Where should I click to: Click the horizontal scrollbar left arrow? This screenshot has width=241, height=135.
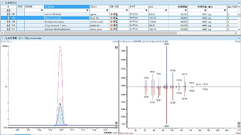(2, 33)
